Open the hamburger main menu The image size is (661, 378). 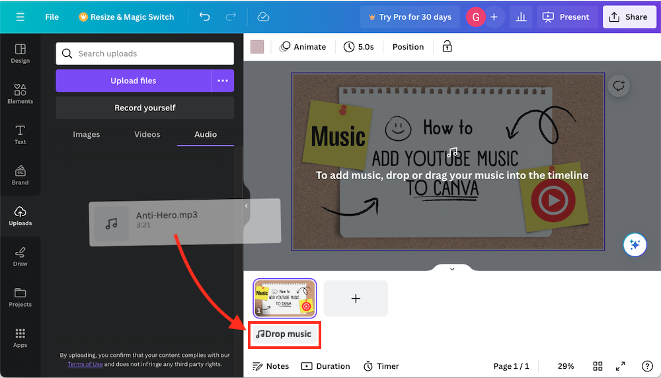click(20, 17)
